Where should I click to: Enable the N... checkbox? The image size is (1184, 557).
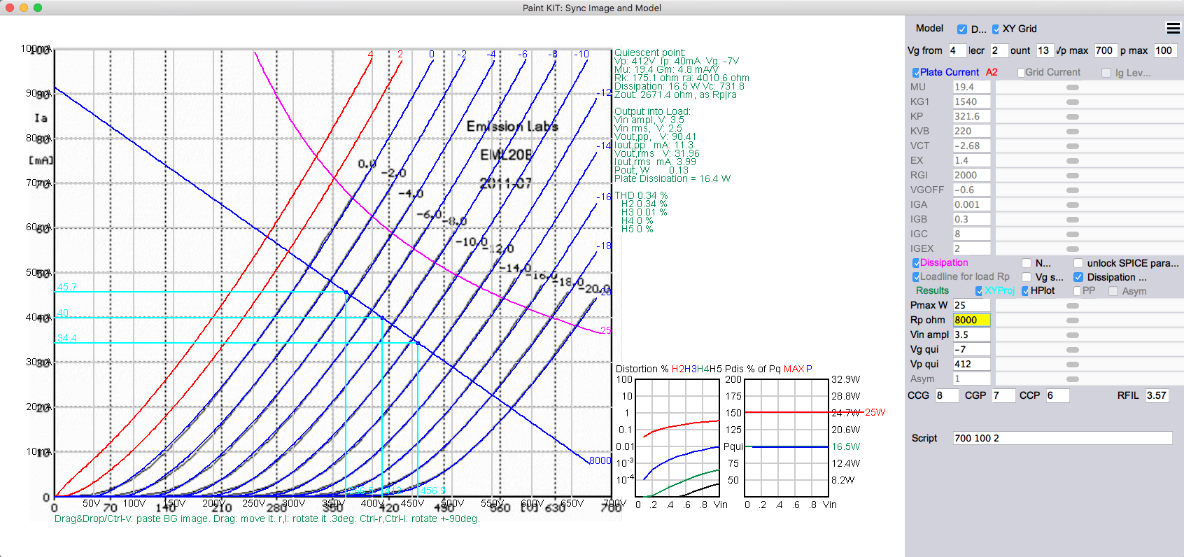click(1027, 263)
